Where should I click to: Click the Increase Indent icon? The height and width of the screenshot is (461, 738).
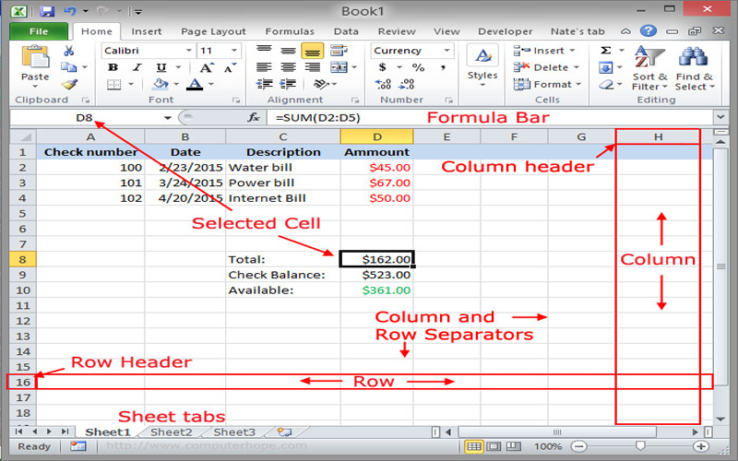(288, 85)
